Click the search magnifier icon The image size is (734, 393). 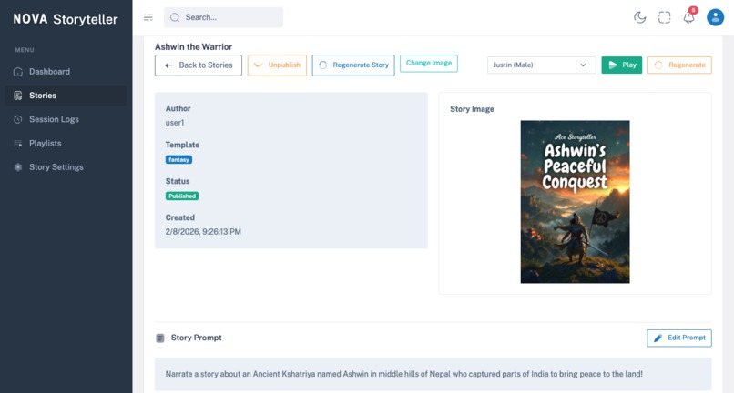(175, 17)
